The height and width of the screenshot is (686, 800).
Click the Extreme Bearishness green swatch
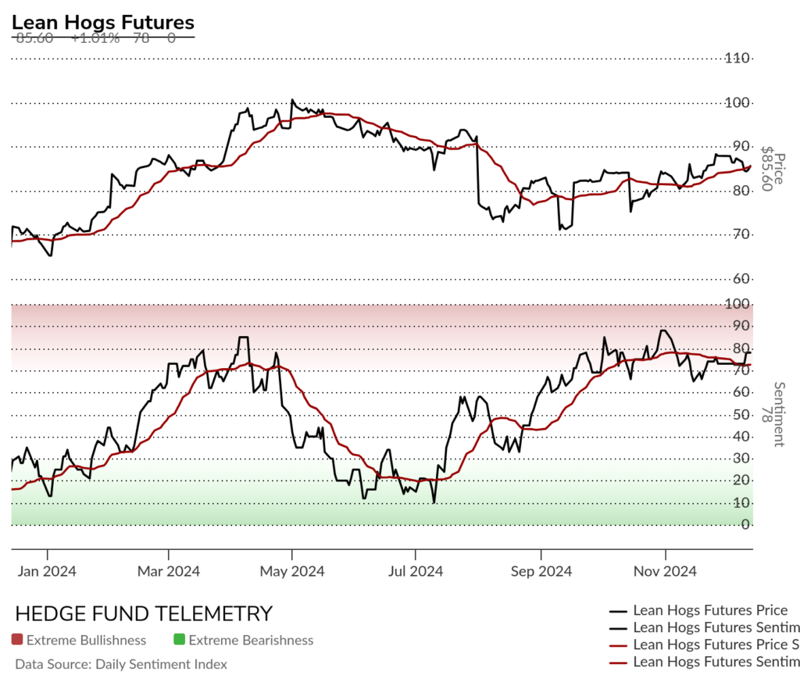click(179, 639)
